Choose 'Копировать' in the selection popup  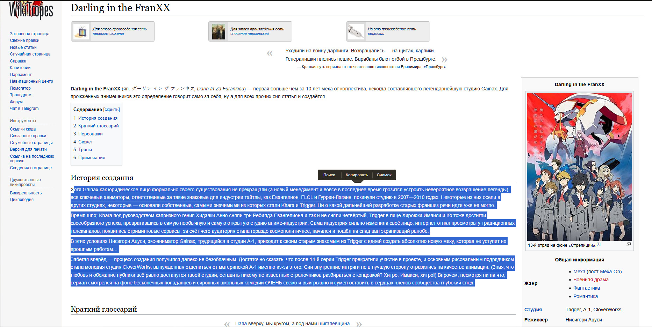[357, 175]
